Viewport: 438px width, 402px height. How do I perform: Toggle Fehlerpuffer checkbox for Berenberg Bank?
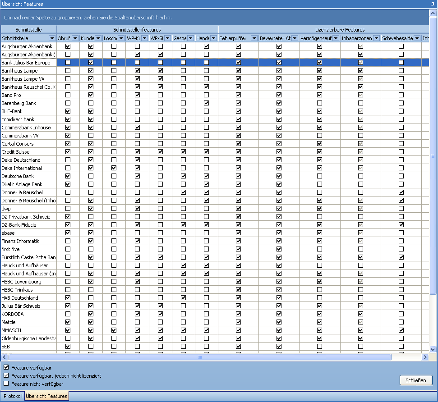point(238,103)
